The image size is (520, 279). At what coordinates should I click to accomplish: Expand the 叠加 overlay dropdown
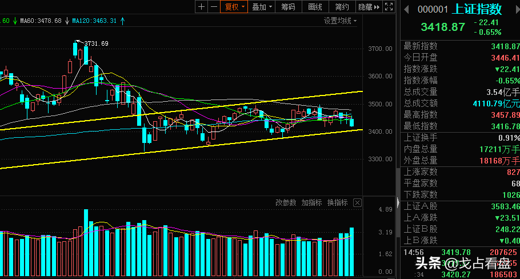pos(262,7)
